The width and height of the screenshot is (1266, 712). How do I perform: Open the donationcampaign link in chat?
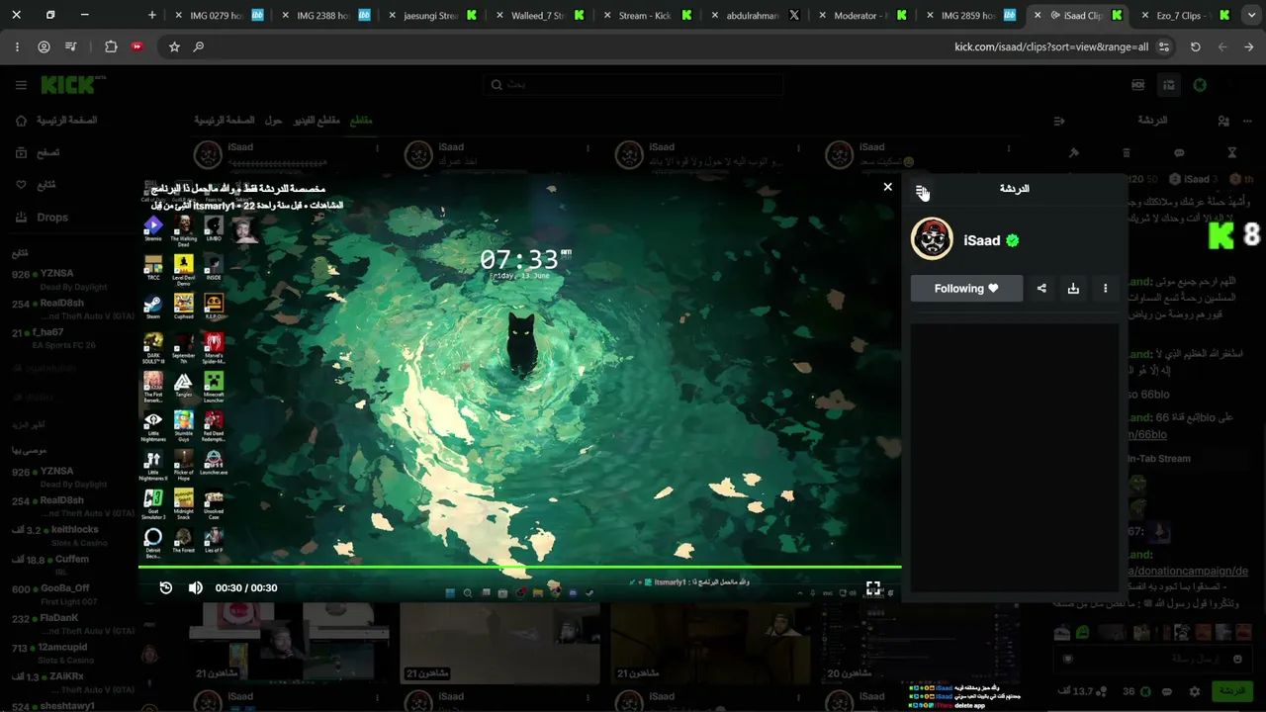tap(1187, 571)
